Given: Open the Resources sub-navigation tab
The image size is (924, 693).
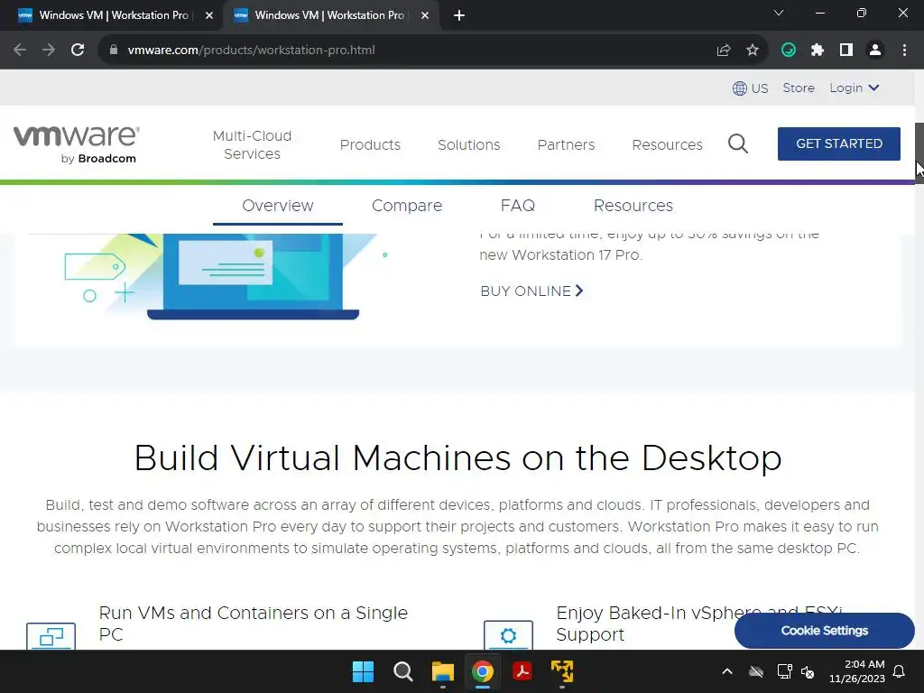Looking at the screenshot, I should coord(633,206).
